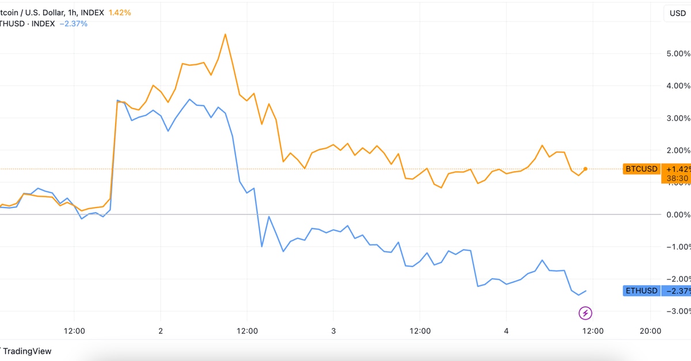Click date marker 4 on the time axis
Screen dimensions: 691x361
[506, 331]
